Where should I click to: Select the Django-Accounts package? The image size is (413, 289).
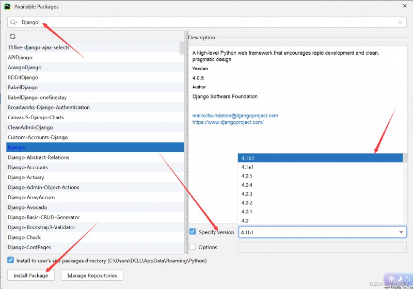(x=95, y=167)
